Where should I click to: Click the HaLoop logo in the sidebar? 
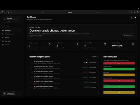click(x=5, y=20)
